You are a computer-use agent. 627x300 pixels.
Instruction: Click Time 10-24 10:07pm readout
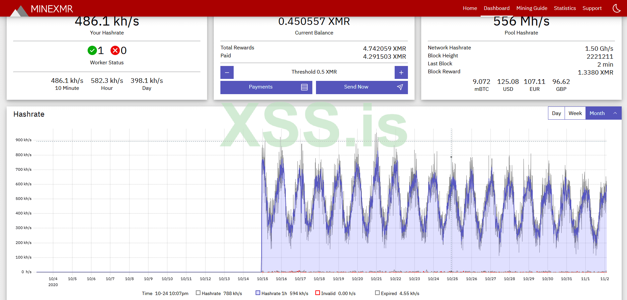click(x=165, y=293)
